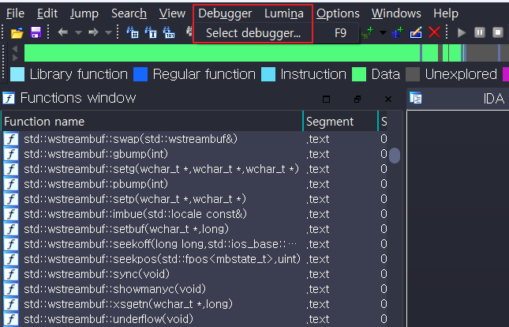Click the red X cancel icon
Screen dimensions: 509x327
coord(434,32)
